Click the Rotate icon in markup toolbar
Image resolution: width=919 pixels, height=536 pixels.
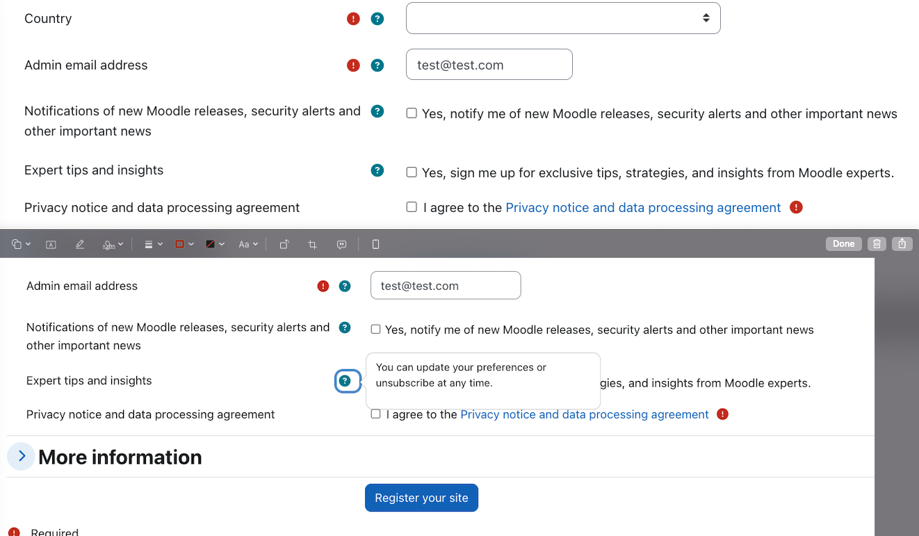(x=284, y=244)
